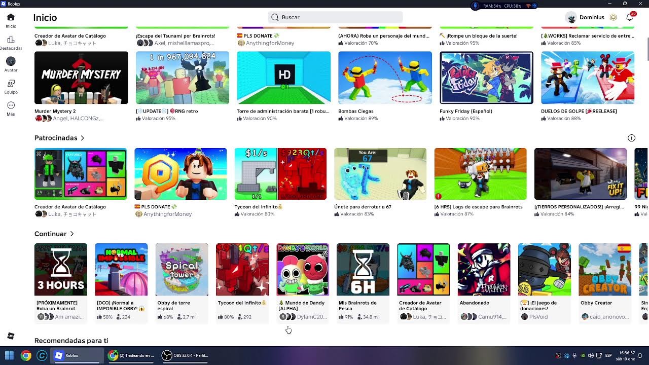Open the Dominius profile name
Image resolution: width=649 pixels, height=365 pixels.
[x=592, y=18]
